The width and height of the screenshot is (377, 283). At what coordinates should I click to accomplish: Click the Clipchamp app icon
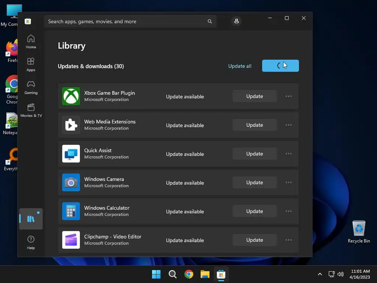click(x=71, y=240)
